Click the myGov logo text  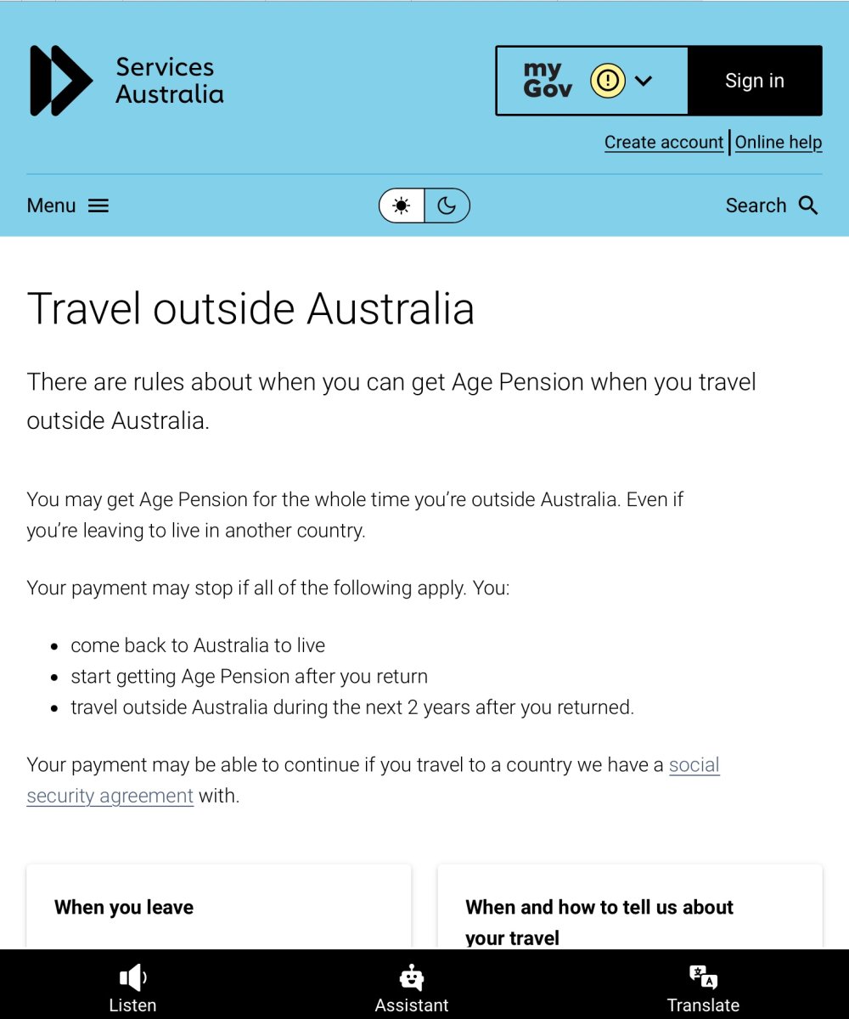pos(548,81)
